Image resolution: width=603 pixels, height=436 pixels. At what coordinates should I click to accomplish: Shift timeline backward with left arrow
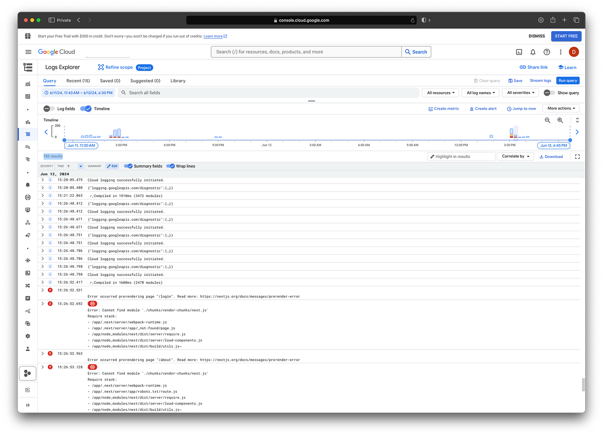pyautogui.click(x=46, y=132)
